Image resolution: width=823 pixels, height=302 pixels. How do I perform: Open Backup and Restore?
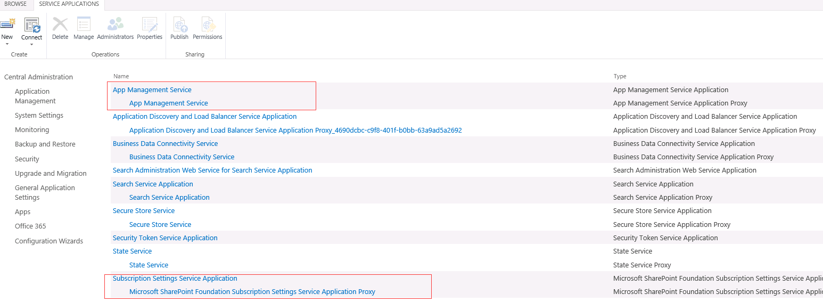pyautogui.click(x=45, y=144)
